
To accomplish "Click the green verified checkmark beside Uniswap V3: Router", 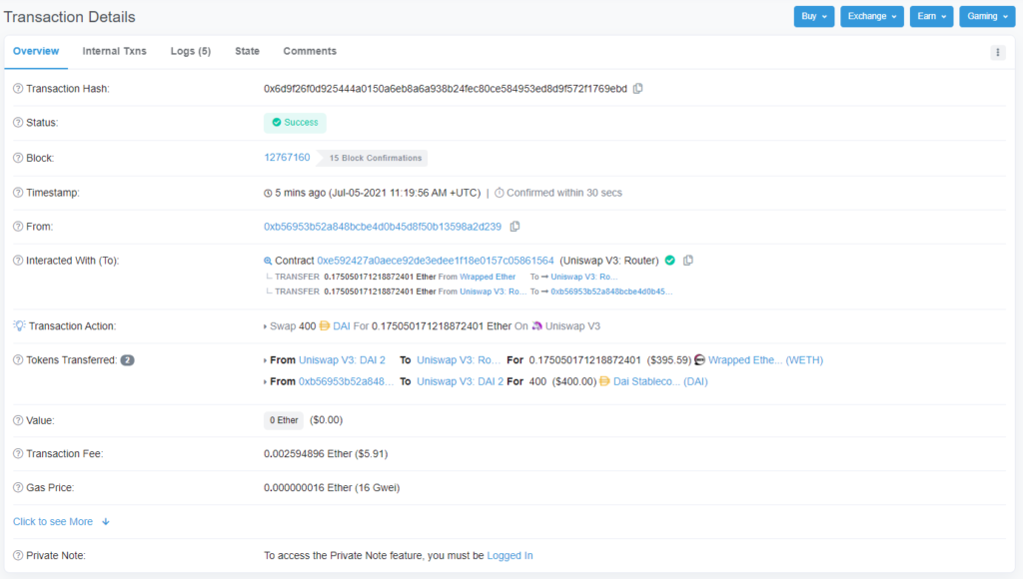I will tap(670, 261).
